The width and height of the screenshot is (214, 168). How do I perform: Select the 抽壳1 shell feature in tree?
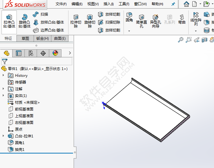(x=19, y=150)
